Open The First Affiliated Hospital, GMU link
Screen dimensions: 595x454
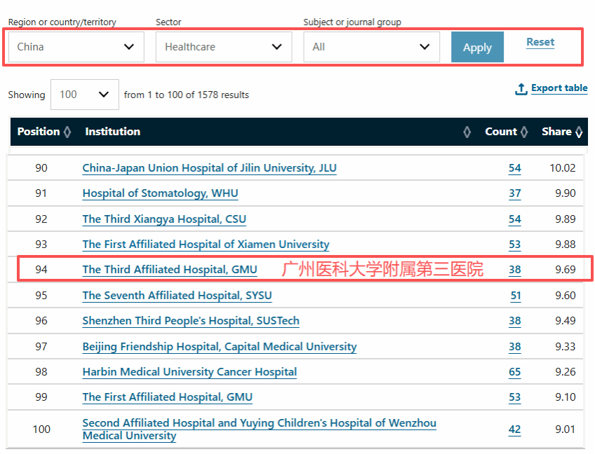click(x=167, y=397)
